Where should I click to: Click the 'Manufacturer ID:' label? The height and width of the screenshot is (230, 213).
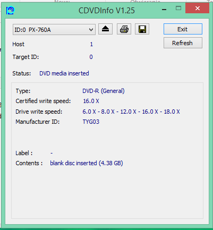click(38, 122)
